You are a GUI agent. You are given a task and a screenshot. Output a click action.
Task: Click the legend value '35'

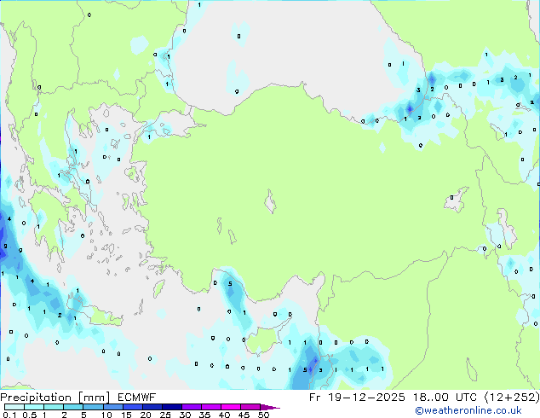[204, 415]
